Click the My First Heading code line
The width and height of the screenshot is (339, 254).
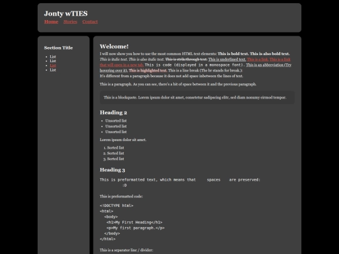click(x=134, y=222)
